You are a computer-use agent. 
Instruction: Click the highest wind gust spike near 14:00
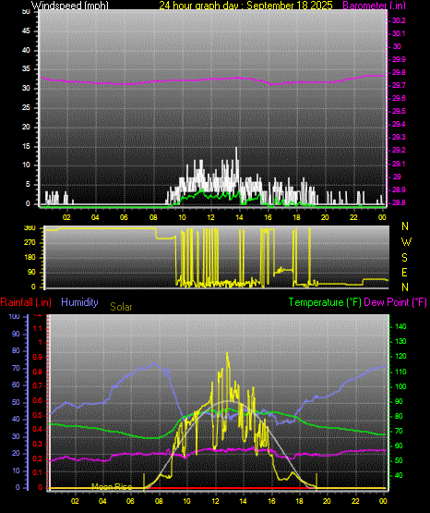pos(236,149)
